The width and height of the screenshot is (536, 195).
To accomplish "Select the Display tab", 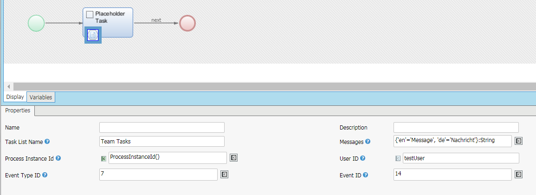I will pos(15,97).
